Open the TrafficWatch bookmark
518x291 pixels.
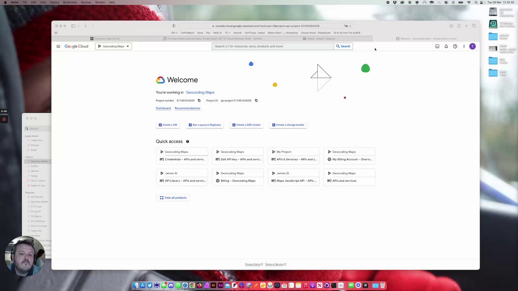point(187,33)
